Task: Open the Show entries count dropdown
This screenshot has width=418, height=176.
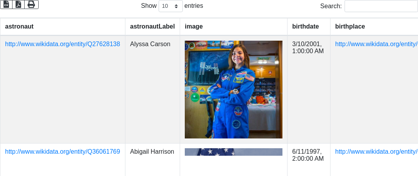Action: pyautogui.click(x=170, y=6)
